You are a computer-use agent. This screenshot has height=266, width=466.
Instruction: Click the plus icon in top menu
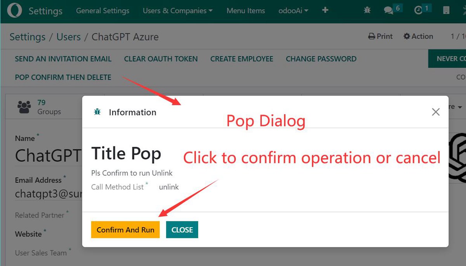coord(325,10)
